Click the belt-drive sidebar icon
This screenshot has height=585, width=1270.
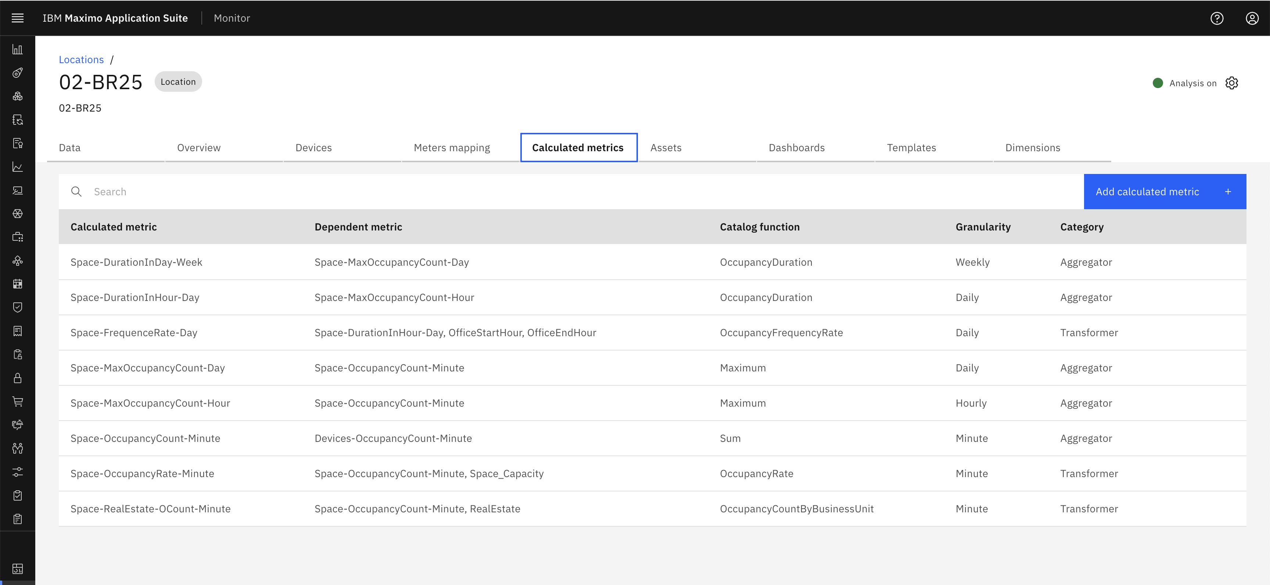(x=18, y=73)
